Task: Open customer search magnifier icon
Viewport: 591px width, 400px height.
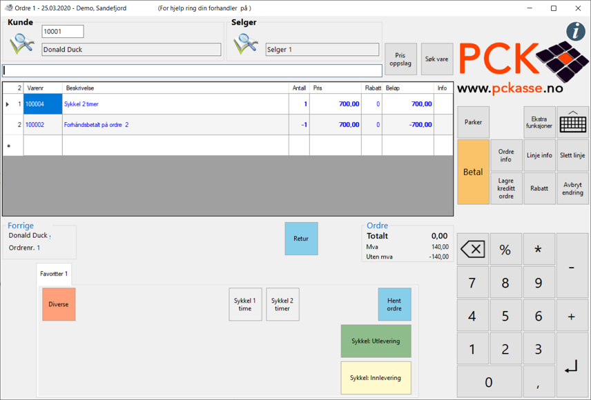Action: 21,43
